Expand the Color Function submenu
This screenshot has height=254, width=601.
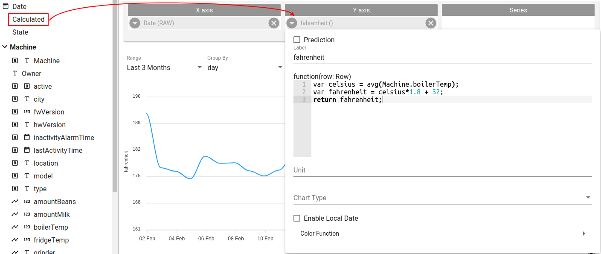[x=442, y=234]
